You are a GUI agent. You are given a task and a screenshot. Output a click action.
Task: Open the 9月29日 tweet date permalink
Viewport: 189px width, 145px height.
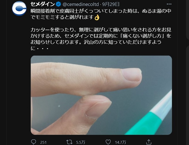tap(111, 4)
